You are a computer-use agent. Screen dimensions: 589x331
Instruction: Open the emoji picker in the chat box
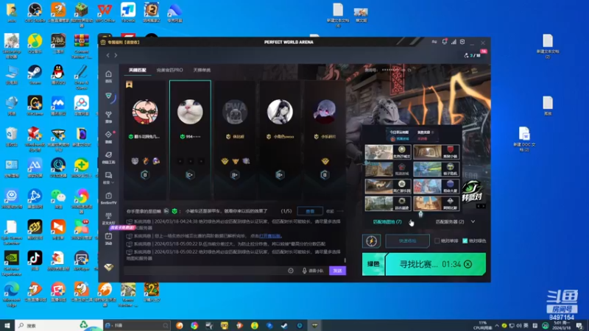[x=291, y=271]
